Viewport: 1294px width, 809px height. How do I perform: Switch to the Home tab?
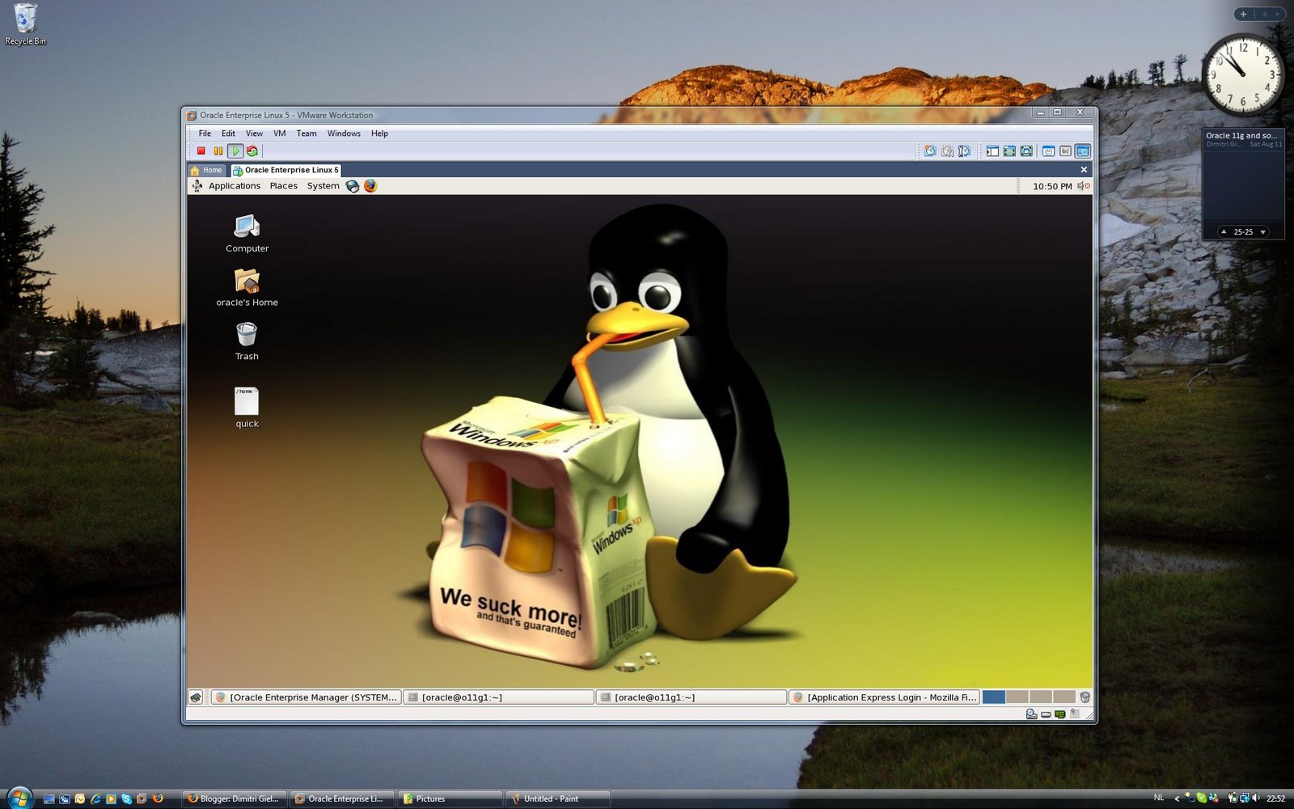(208, 170)
